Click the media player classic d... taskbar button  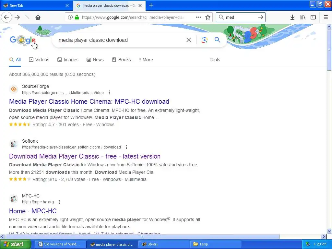(x=112, y=244)
